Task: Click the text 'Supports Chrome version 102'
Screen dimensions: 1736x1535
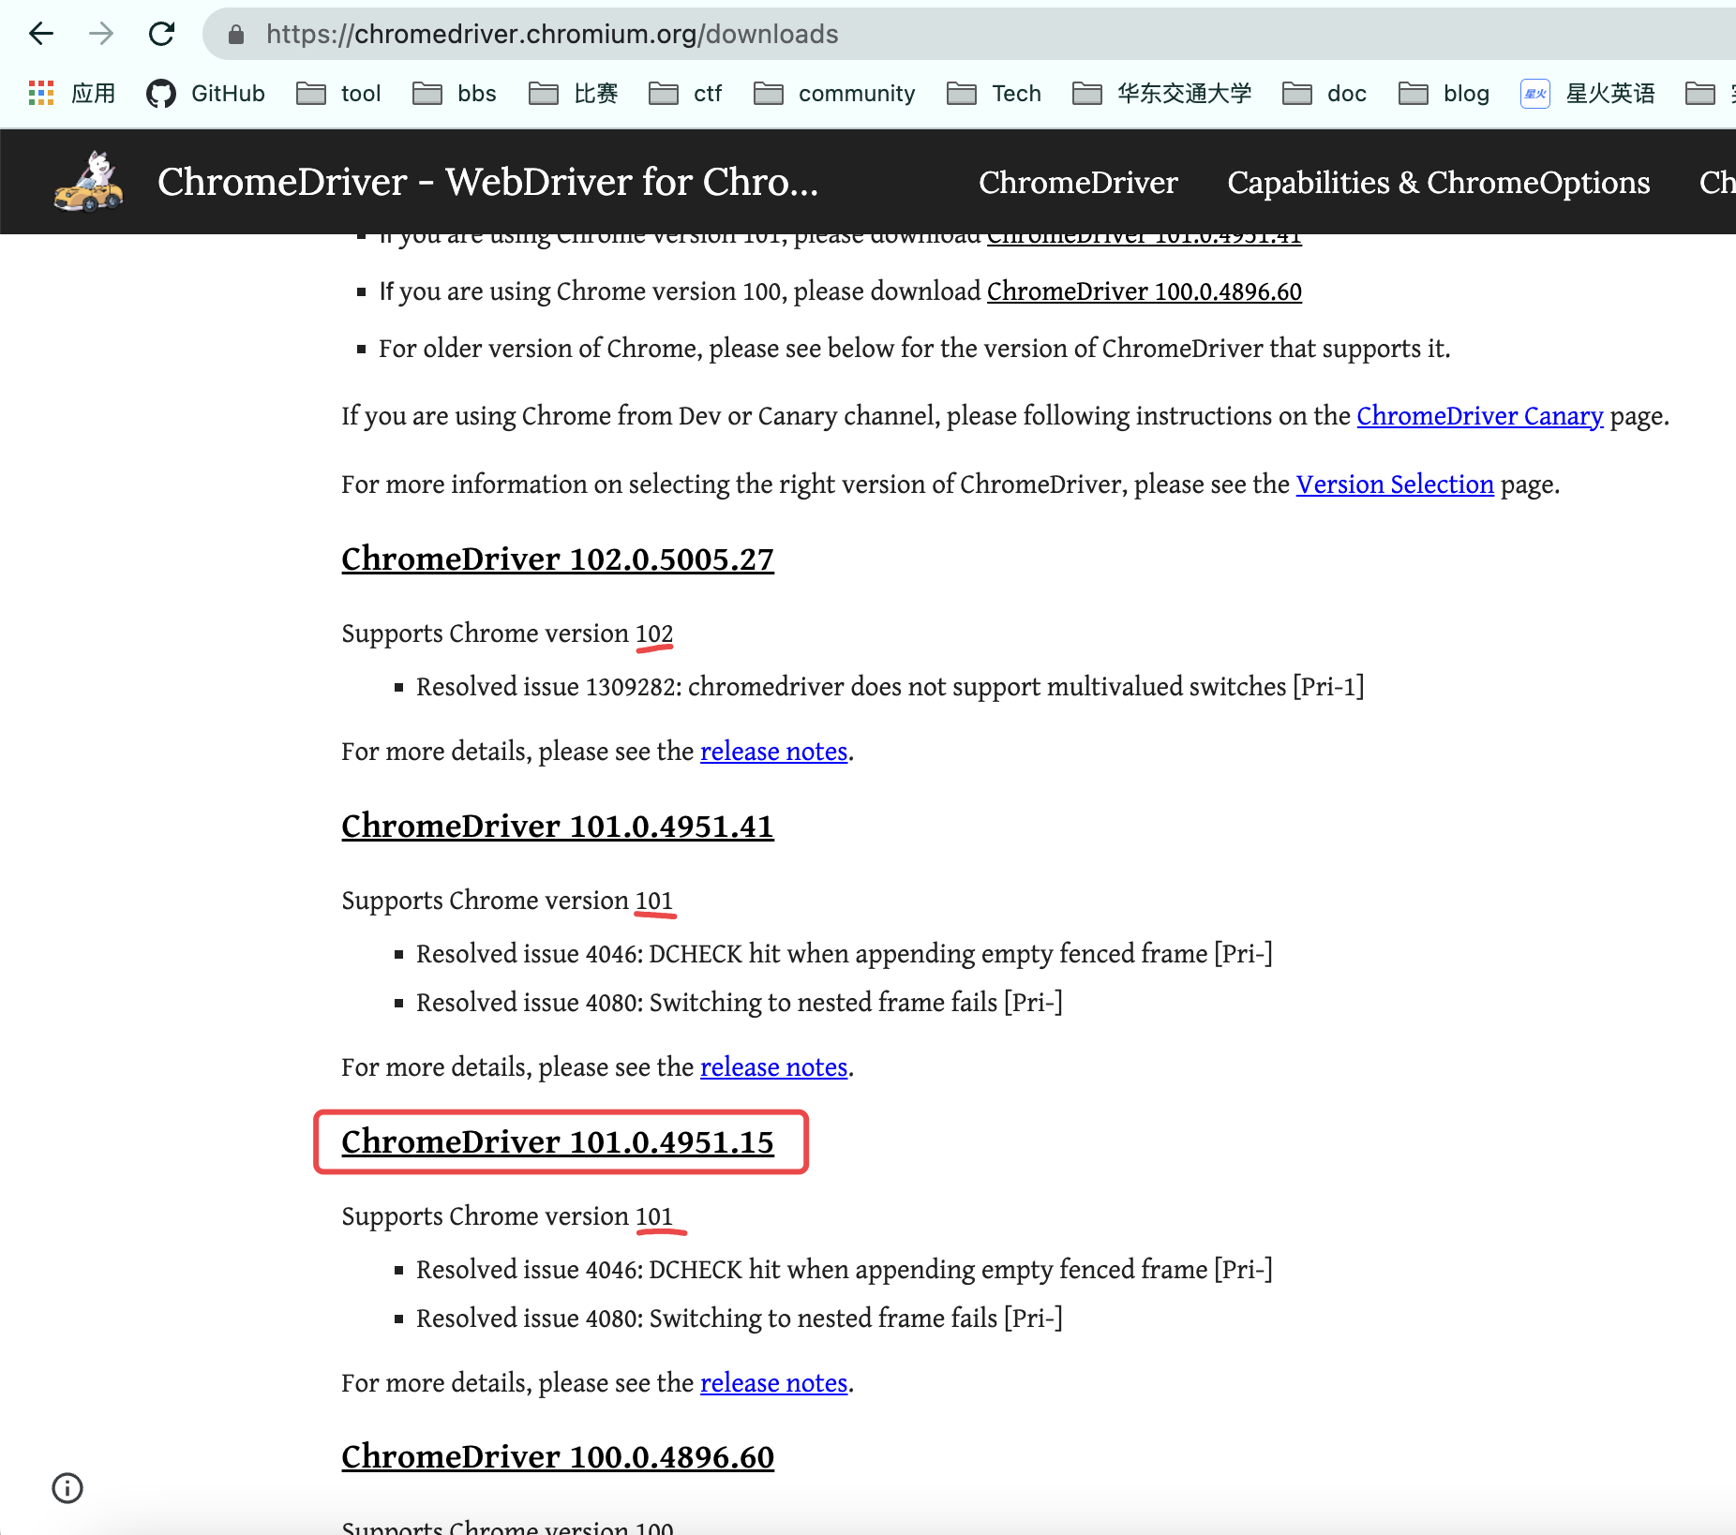Action: coord(507,633)
